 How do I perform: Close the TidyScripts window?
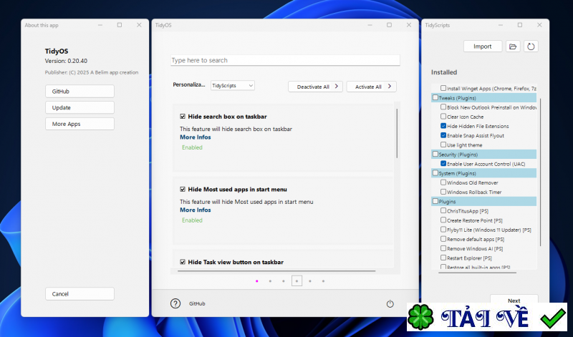539,25
